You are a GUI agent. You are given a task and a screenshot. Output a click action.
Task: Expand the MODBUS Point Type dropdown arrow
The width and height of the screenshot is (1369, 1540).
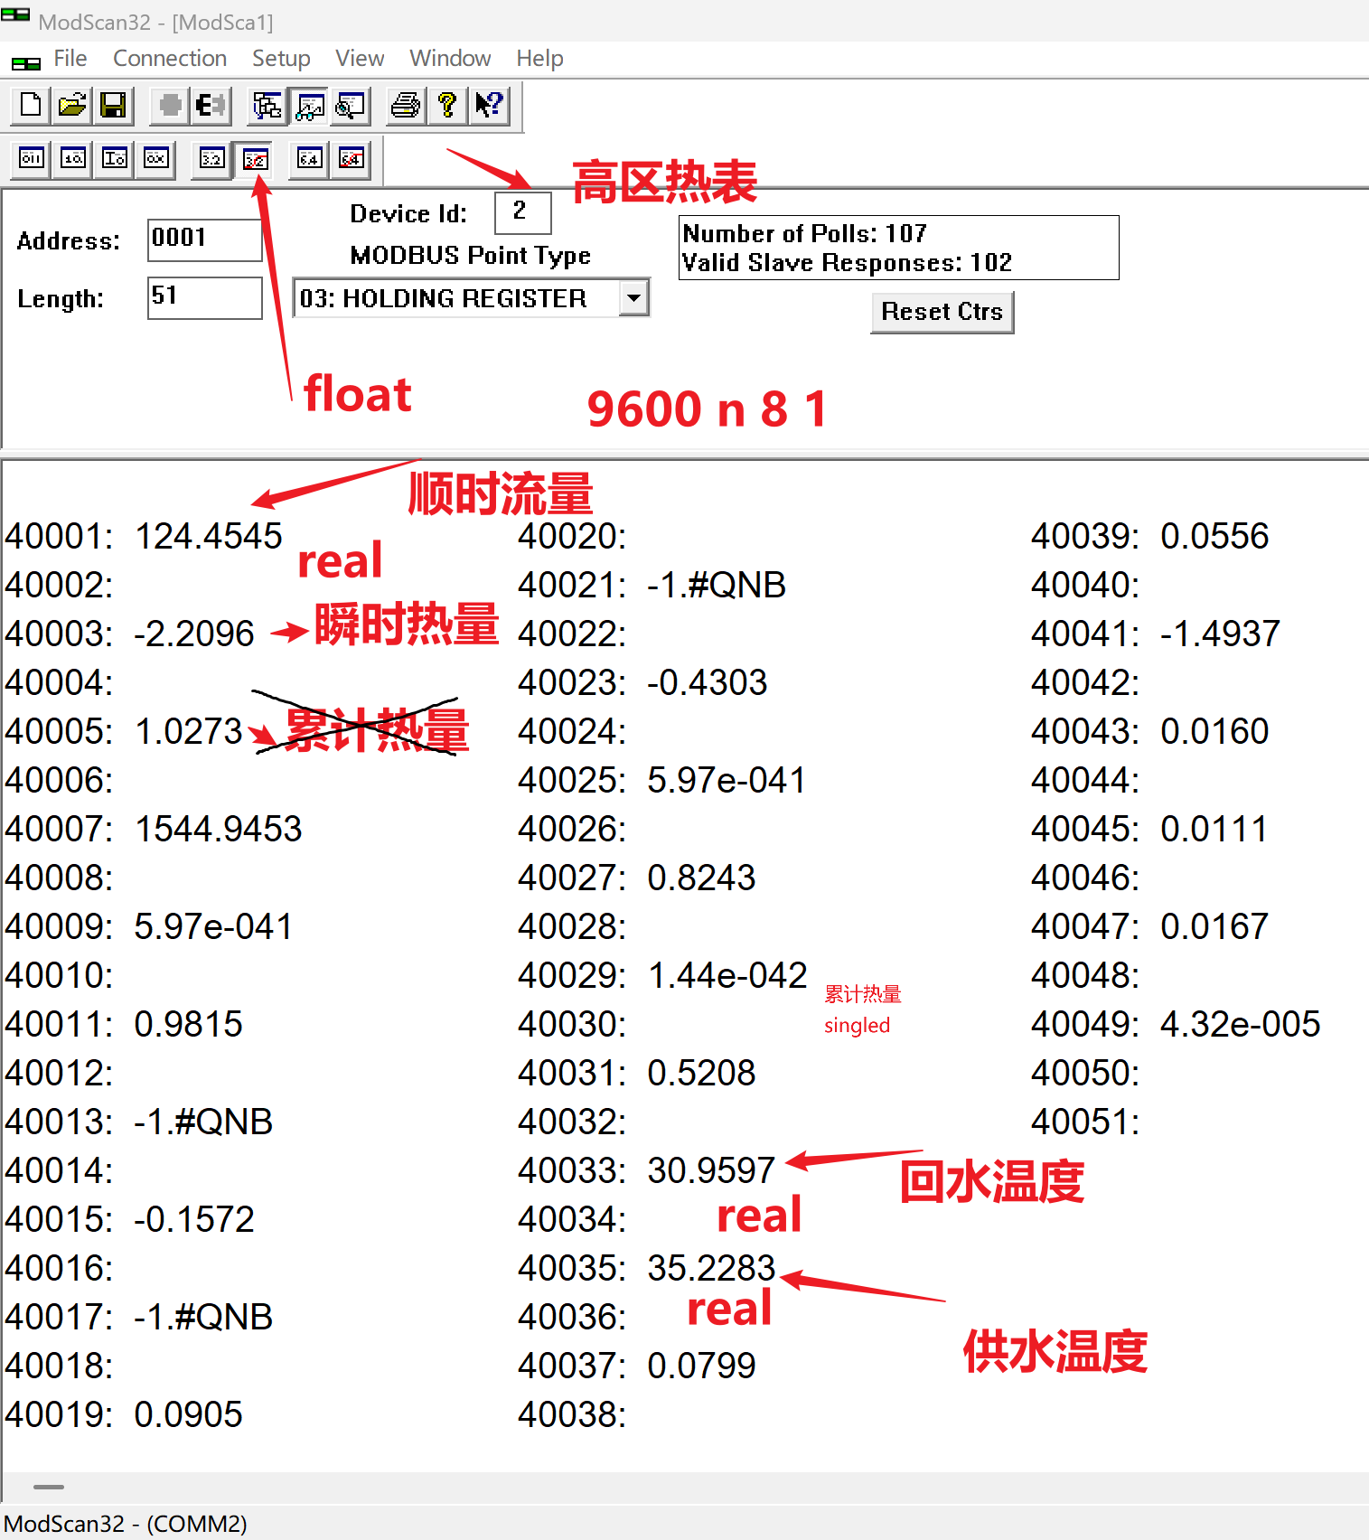click(634, 297)
